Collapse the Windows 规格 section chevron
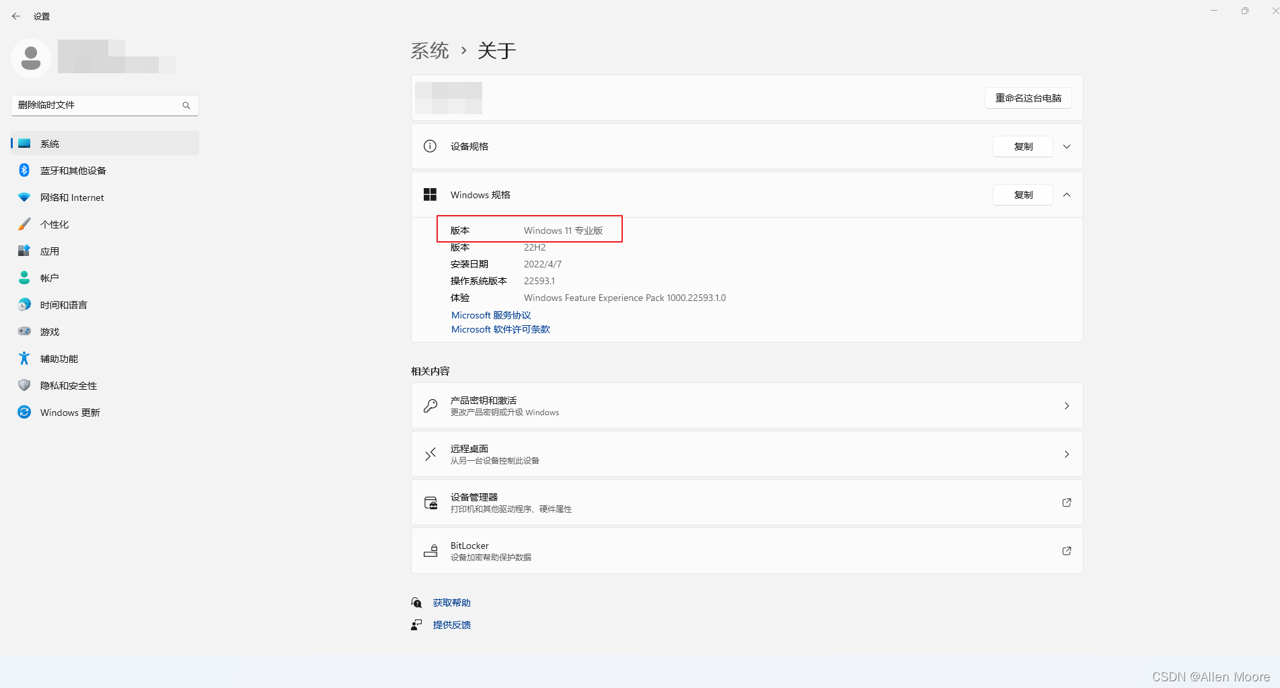This screenshot has height=688, width=1280. pyautogui.click(x=1067, y=195)
